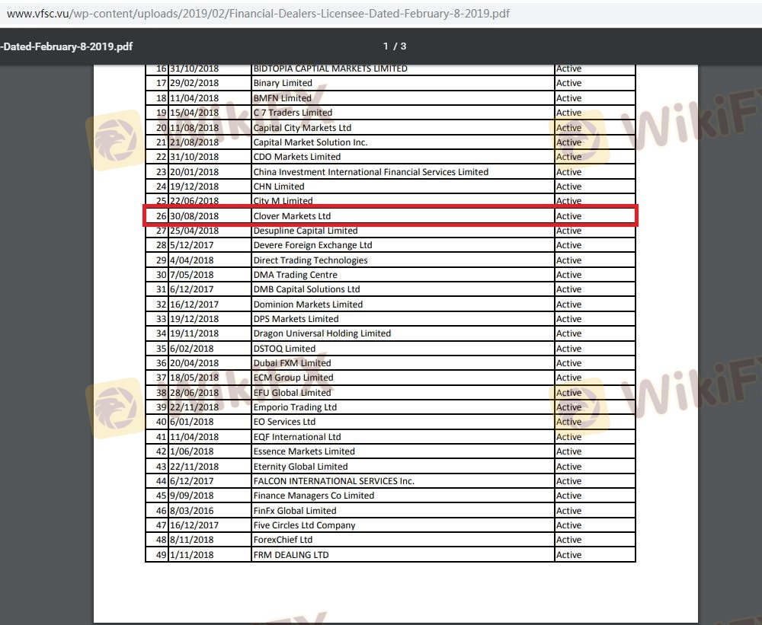Select Desupline Capital Limited entry

pyautogui.click(x=306, y=231)
